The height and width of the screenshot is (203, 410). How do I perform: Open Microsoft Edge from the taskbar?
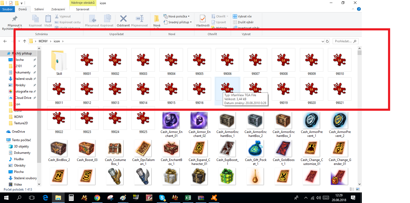[45, 198]
